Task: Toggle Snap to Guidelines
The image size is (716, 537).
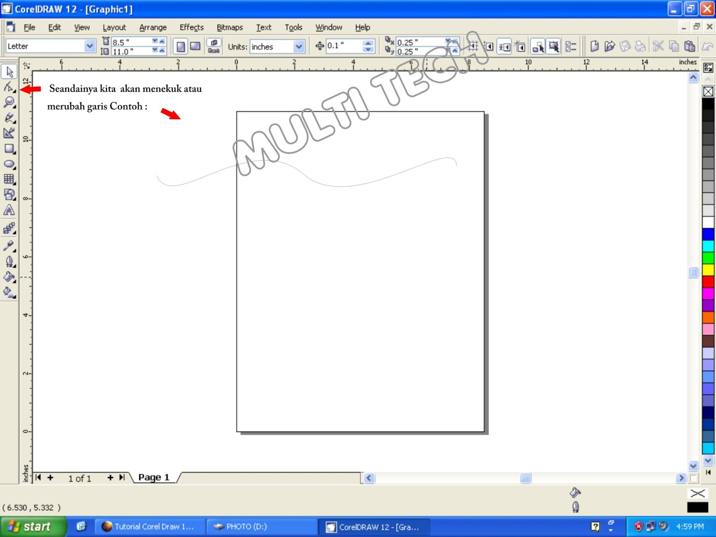Action: click(489, 46)
